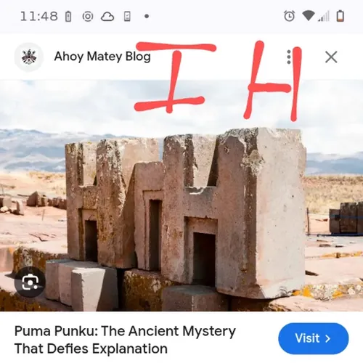Tap the chevron arrow inside Visit
Image resolution: width=363 pixels, height=363 pixels.
click(x=328, y=338)
